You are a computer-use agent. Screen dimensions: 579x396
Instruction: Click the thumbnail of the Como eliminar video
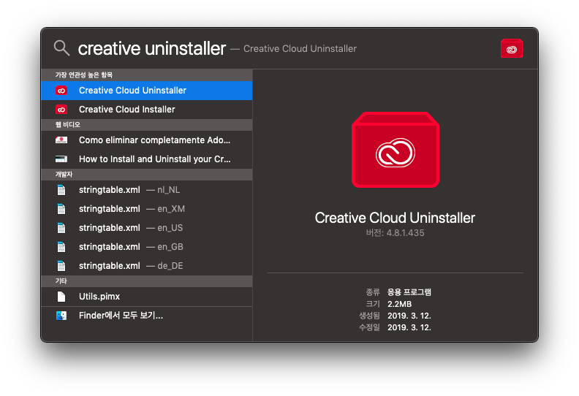(61, 140)
